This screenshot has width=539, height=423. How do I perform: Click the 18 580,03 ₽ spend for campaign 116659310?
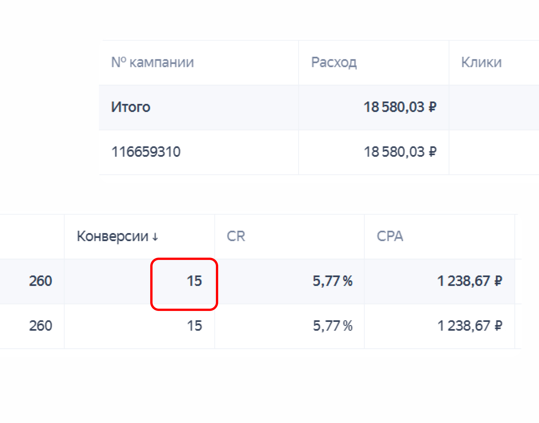[400, 152]
